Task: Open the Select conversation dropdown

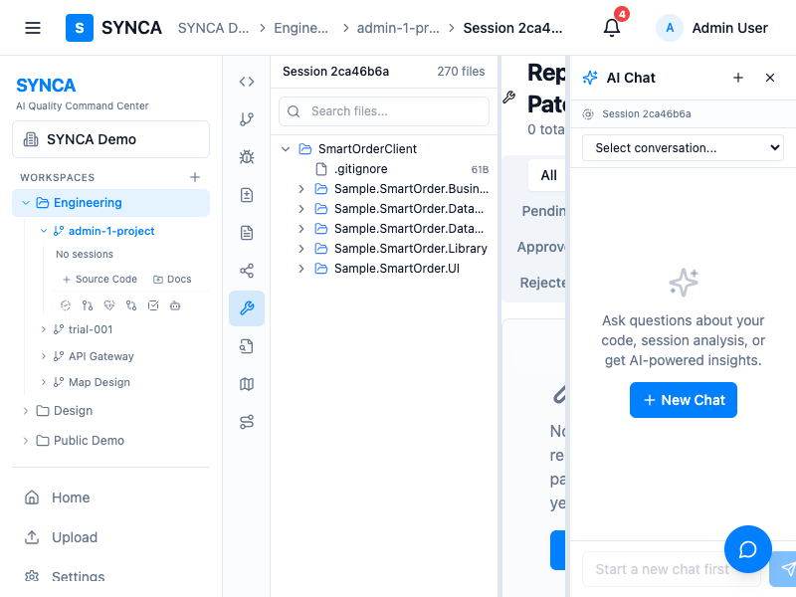Action: click(x=683, y=148)
